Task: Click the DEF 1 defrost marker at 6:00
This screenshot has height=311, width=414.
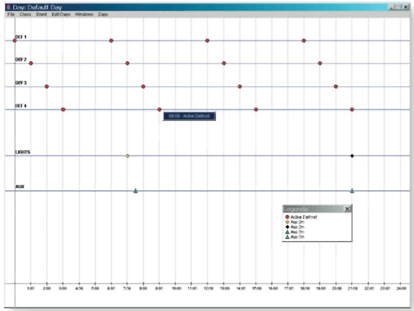Action: (x=111, y=41)
